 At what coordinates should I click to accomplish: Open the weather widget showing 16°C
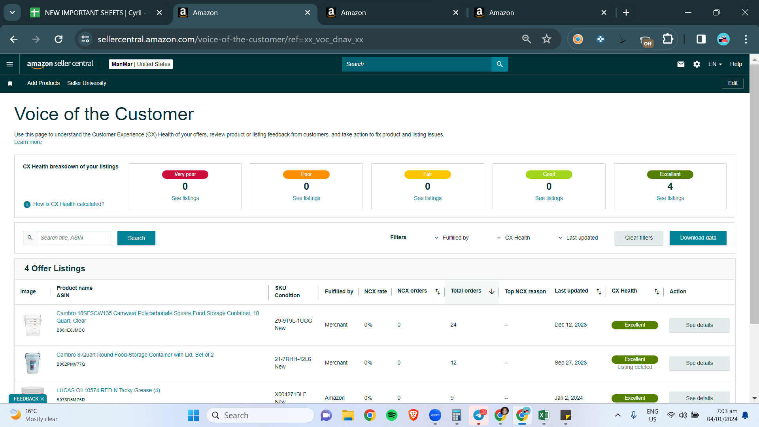[34, 416]
